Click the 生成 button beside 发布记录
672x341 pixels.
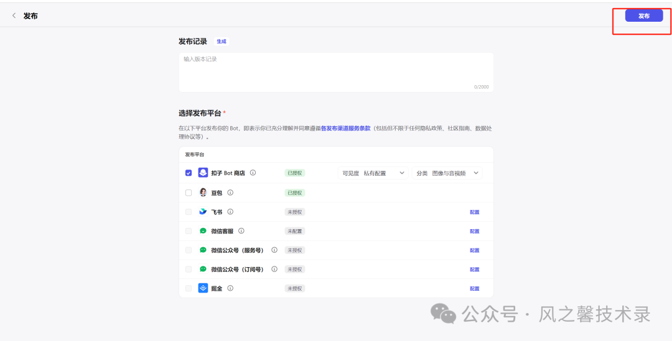[x=221, y=42]
